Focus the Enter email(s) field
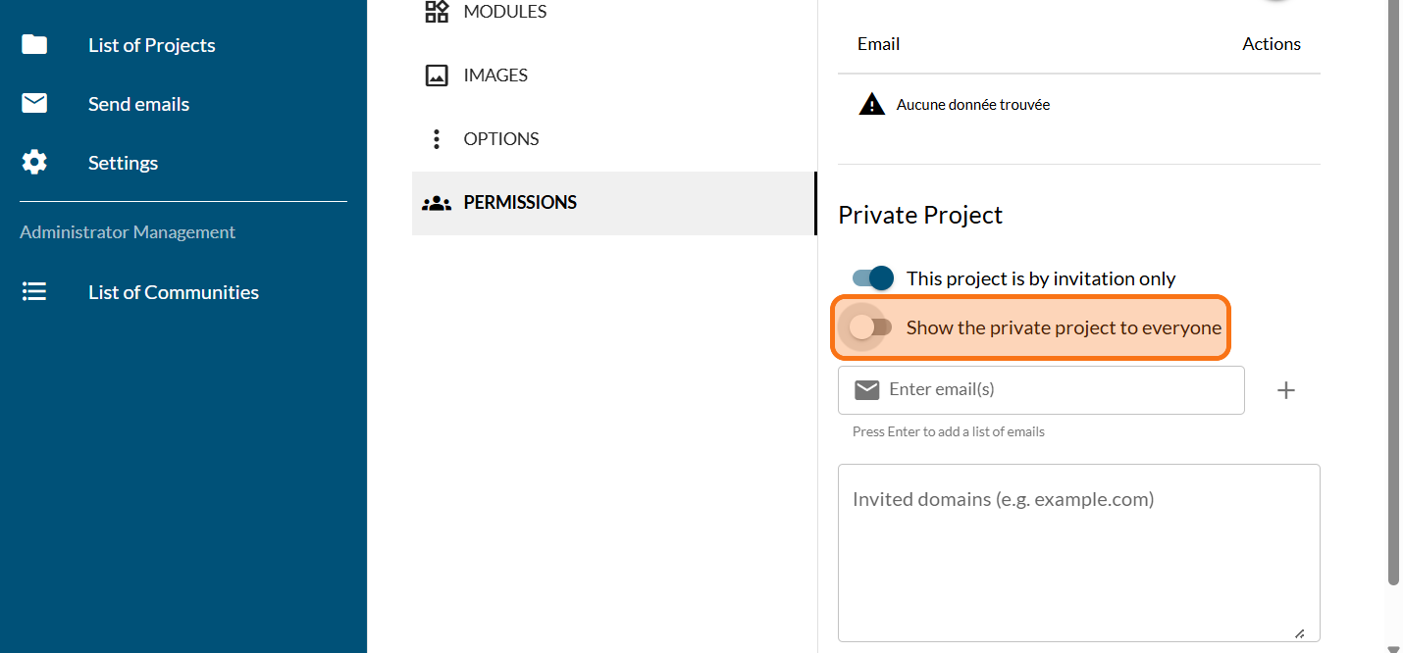Screen dimensions: 1403x653 coord(1060,390)
